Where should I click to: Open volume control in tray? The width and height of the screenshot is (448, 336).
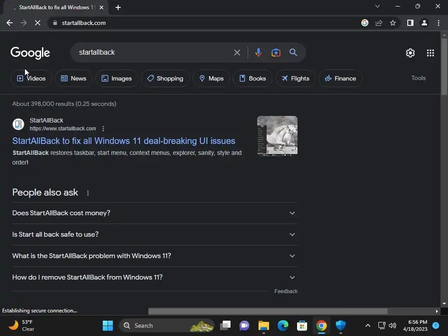(x=392, y=325)
